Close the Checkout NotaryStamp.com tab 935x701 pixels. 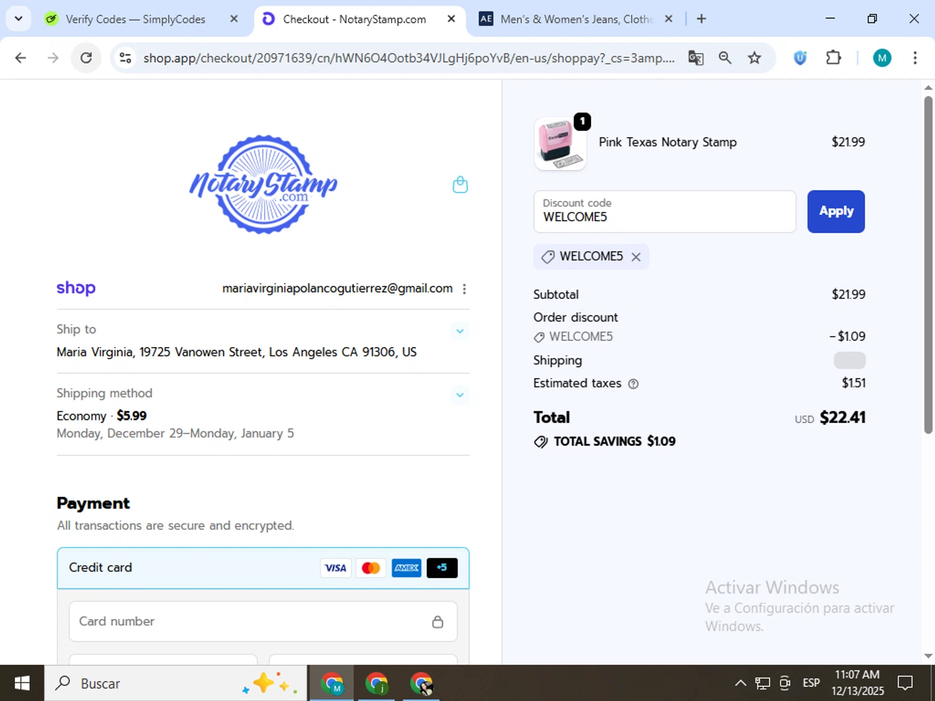[x=451, y=19]
